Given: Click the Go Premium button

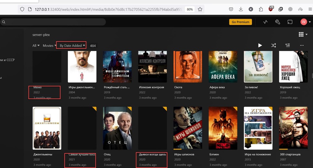Looking at the screenshot, I should (x=240, y=22).
